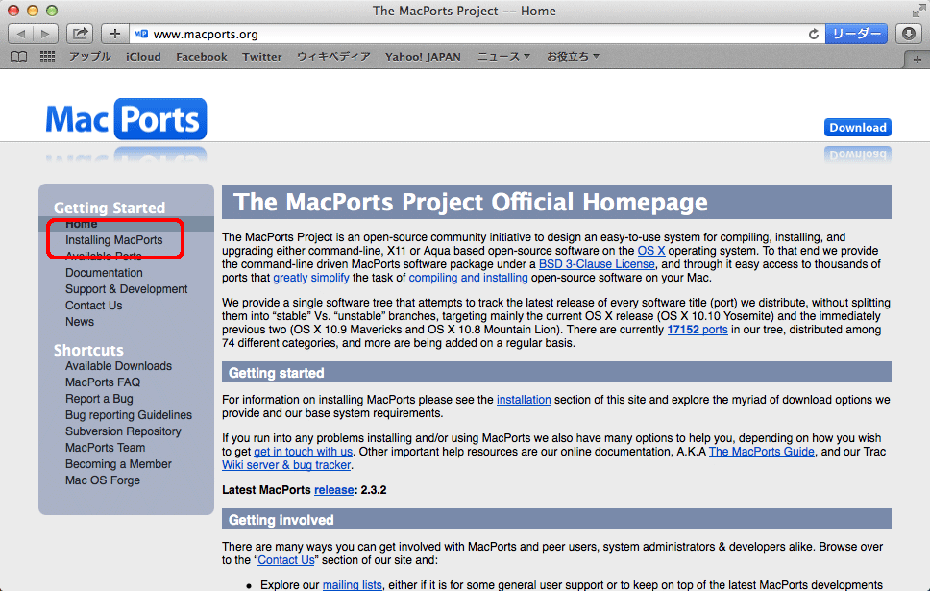Show Top Sites grid icon

47,57
